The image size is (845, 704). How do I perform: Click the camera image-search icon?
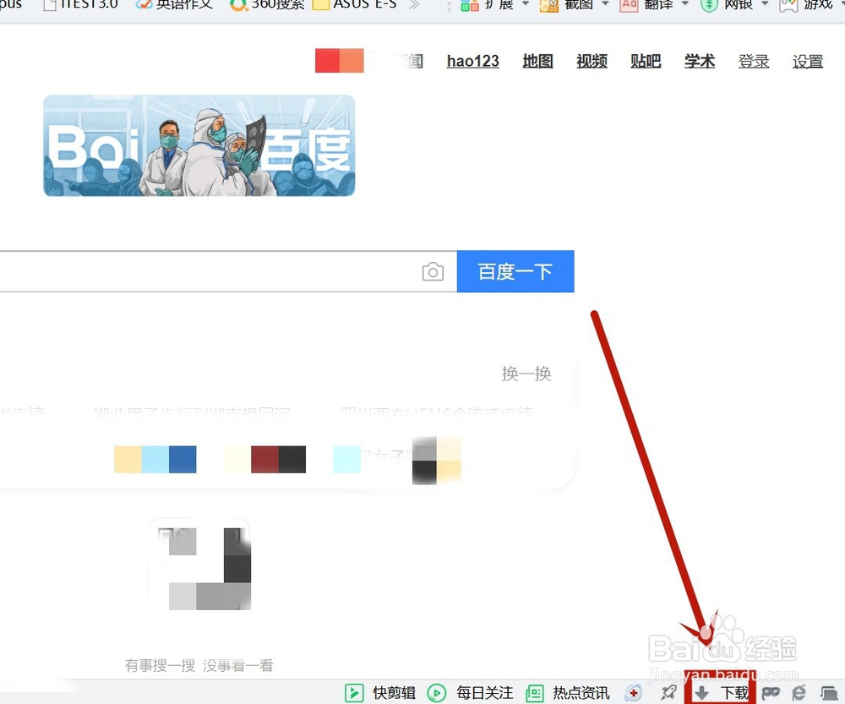coord(433,271)
